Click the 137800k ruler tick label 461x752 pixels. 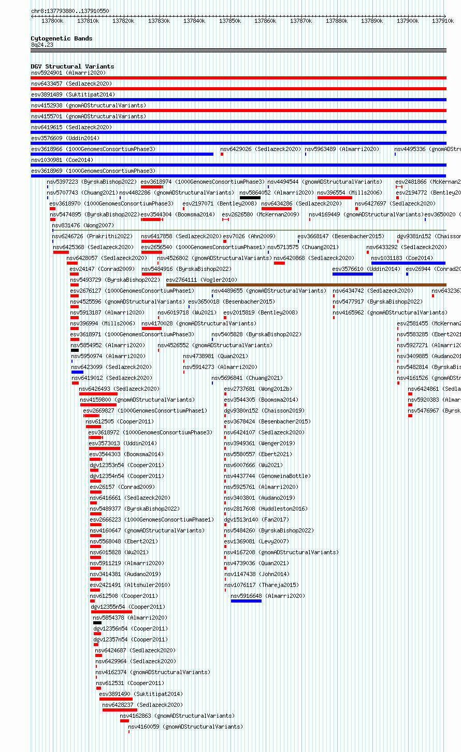[x=52, y=21]
